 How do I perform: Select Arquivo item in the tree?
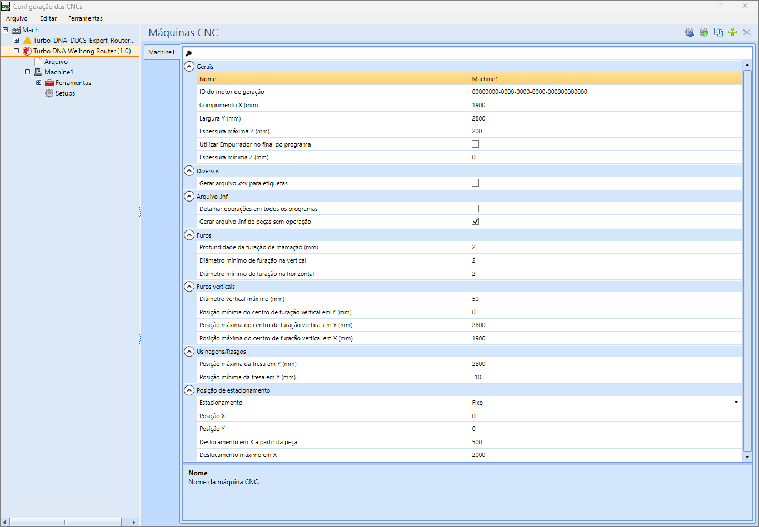click(56, 62)
